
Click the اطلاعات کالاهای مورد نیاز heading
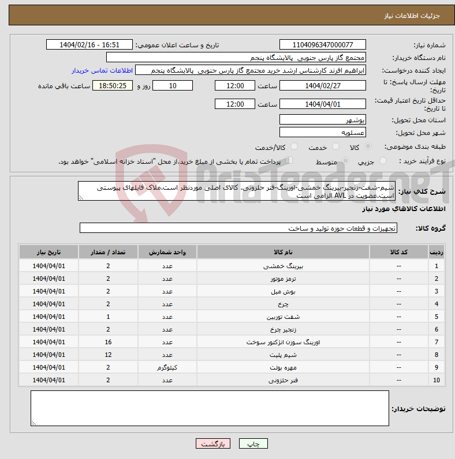[404, 209]
